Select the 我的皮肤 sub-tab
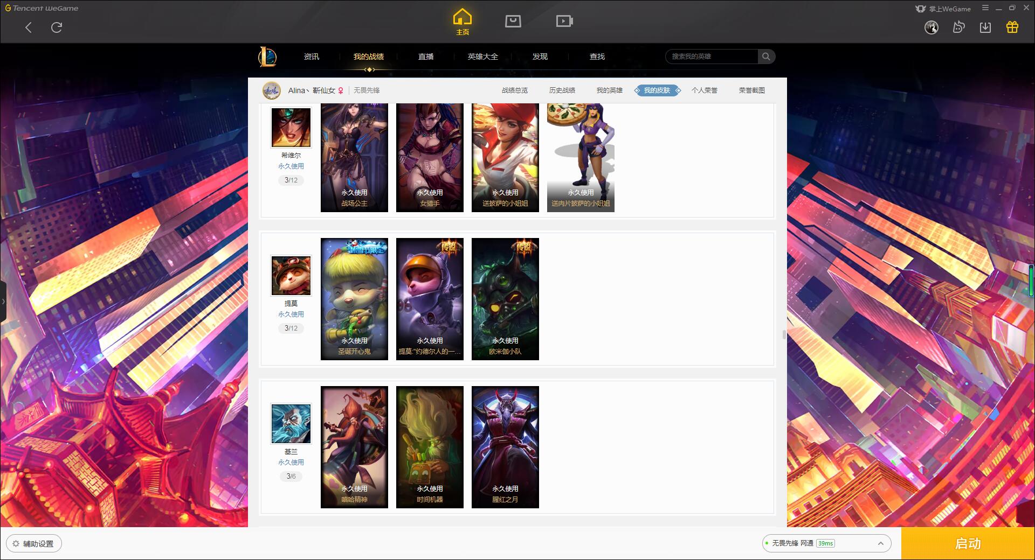 point(657,90)
